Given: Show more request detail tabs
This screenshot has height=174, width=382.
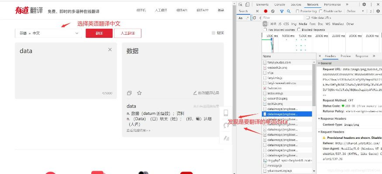Looking at the screenshot, I should pos(374,56).
